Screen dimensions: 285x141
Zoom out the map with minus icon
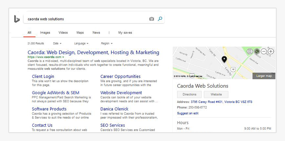point(264,51)
